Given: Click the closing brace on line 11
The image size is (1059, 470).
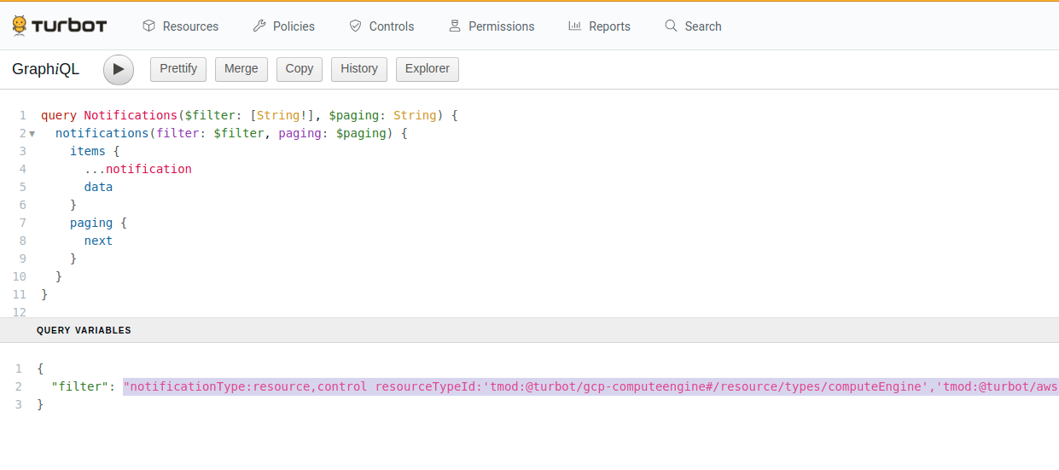Looking at the screenshot, I should [44, 294].
